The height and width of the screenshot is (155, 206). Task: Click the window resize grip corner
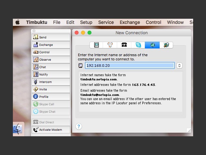[x=189, y=130]
